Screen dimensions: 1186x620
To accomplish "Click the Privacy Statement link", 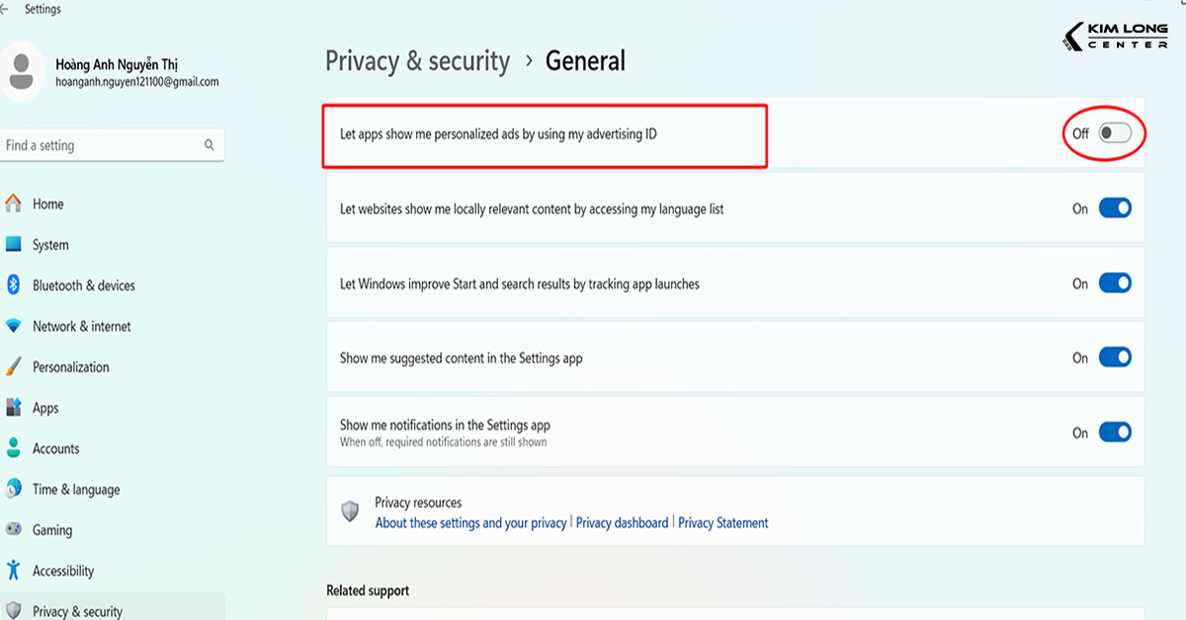I will (x=722, y=523).
